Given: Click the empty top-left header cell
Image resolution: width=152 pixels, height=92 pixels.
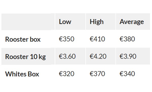Looking at the screenshot, I should coord(28,22).
